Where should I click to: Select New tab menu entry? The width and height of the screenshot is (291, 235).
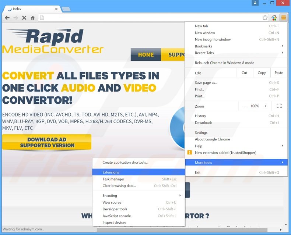coord(236,26)
